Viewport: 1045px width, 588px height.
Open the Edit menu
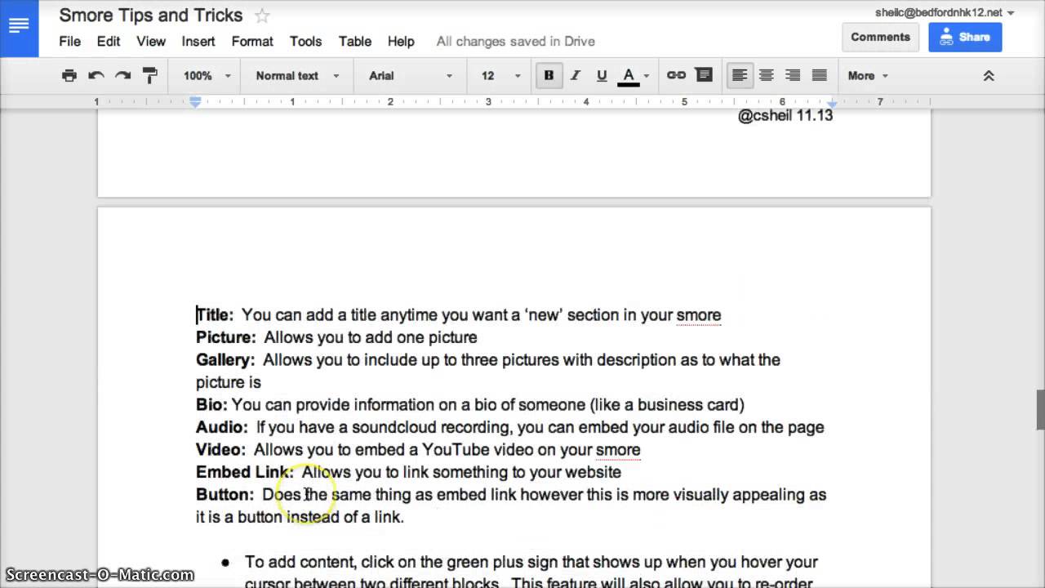[108, 41]
